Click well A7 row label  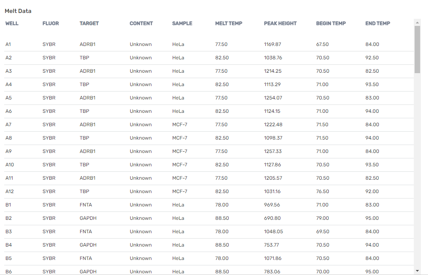click(x=8, y=125)
